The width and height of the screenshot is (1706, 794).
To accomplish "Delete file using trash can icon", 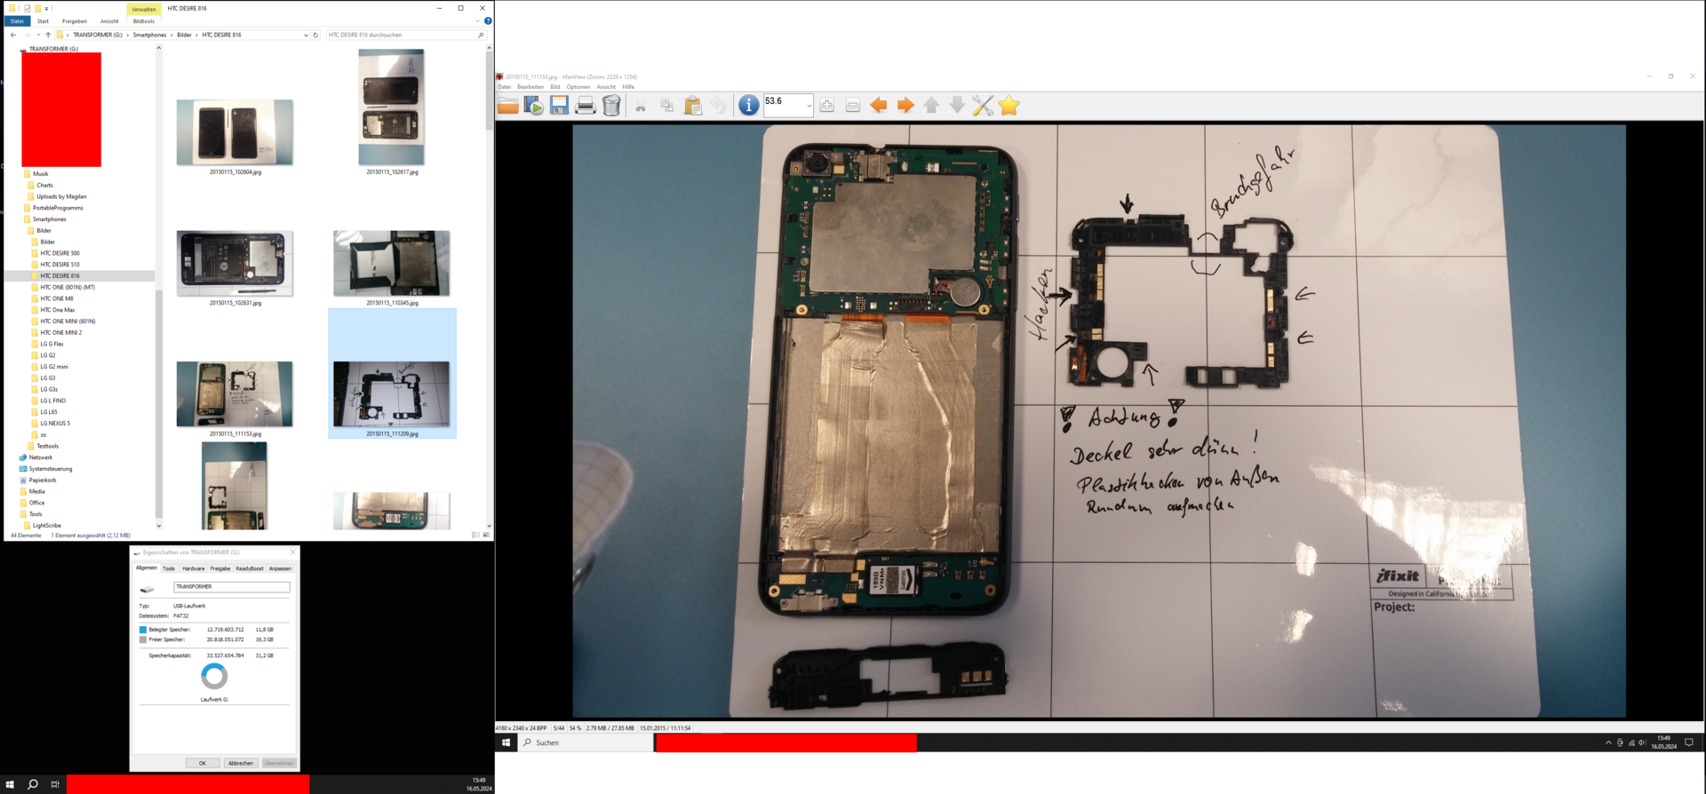I will tap(611, 106).
